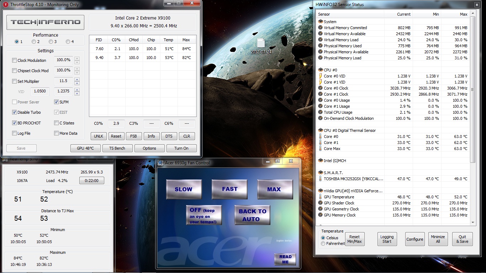
Task: Click Turn On in ThrottleStop
Action: [181, 148]
